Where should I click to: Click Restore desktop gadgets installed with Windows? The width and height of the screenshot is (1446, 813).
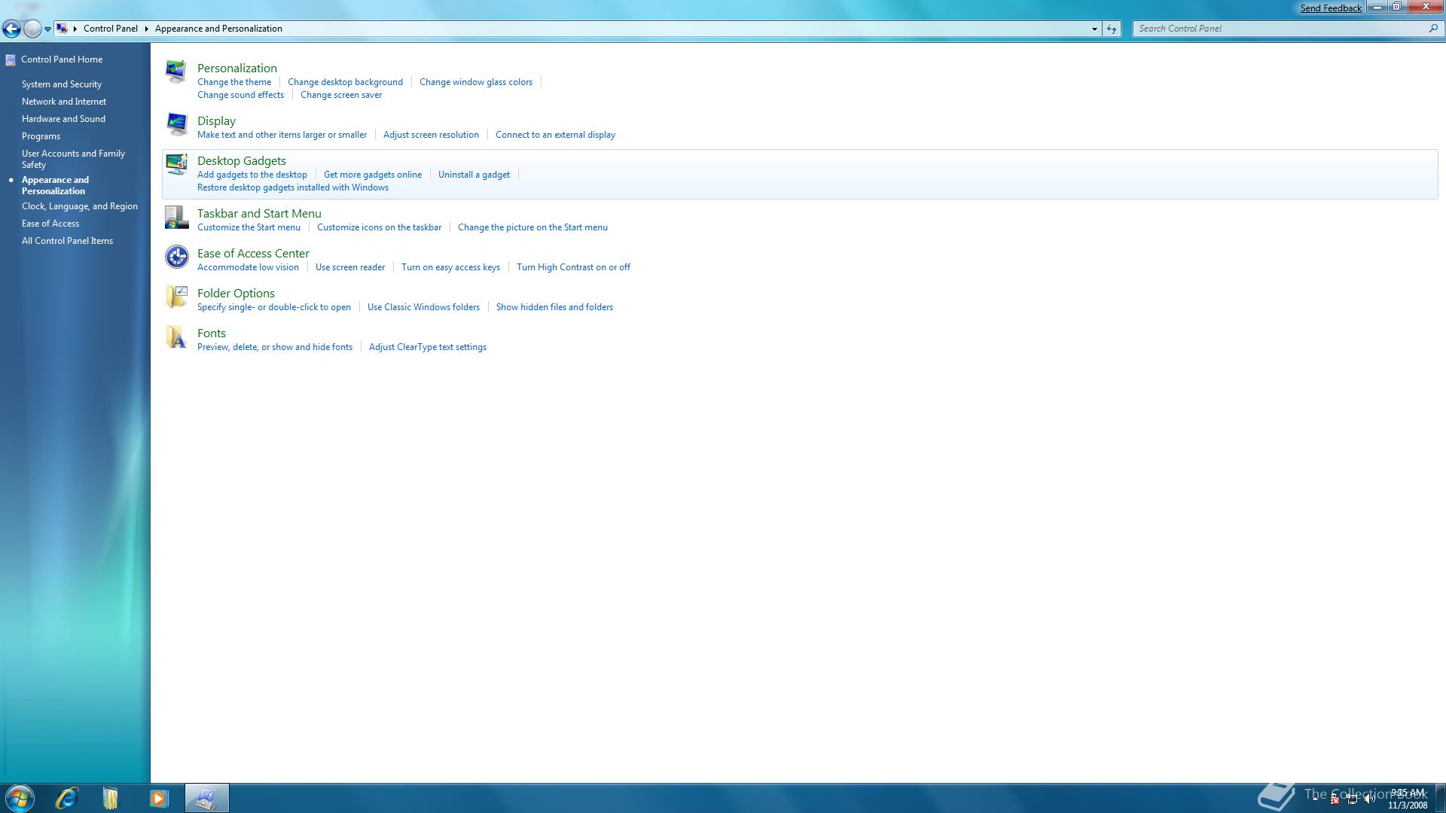(293, 187)
